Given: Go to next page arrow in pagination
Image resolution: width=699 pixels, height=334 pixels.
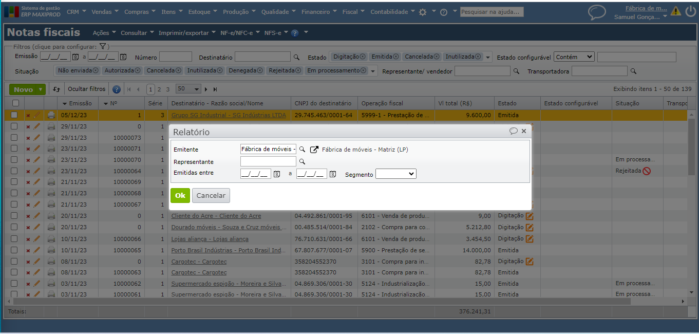Looking at the screenshot, I should (206, 89).
